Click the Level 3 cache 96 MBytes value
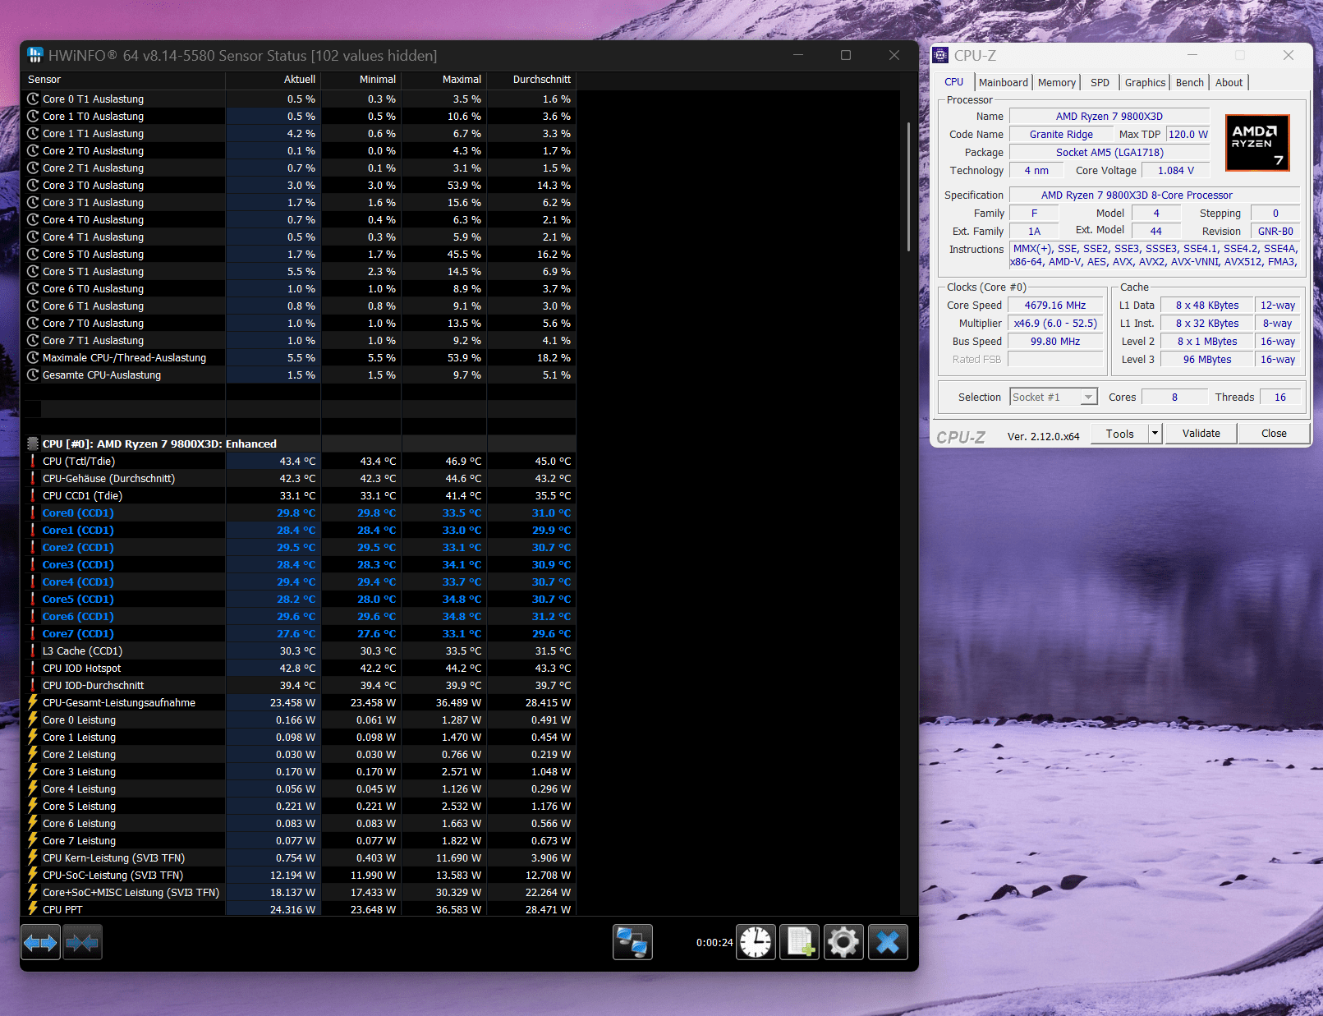The width and height of the screenshot is (1323, 1016). point(1207,359)
